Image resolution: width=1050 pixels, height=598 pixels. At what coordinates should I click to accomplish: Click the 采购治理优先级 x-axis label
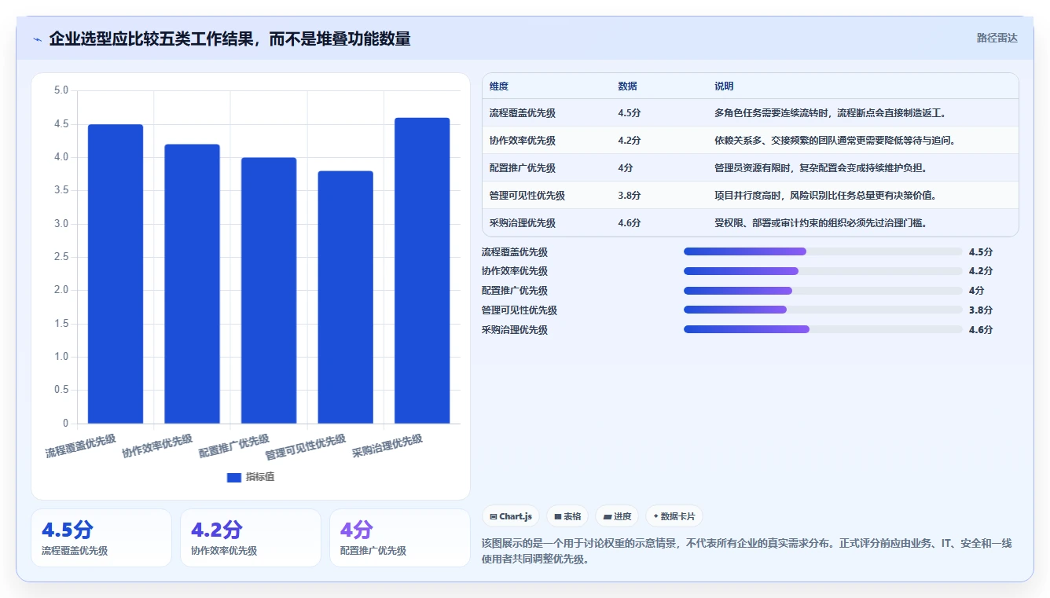[x=387, y=446]
